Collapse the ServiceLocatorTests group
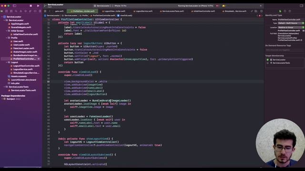 point(4,87)
